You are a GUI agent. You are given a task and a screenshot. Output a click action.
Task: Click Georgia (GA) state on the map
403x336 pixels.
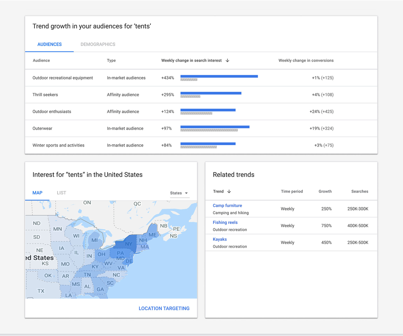(100, 290)
